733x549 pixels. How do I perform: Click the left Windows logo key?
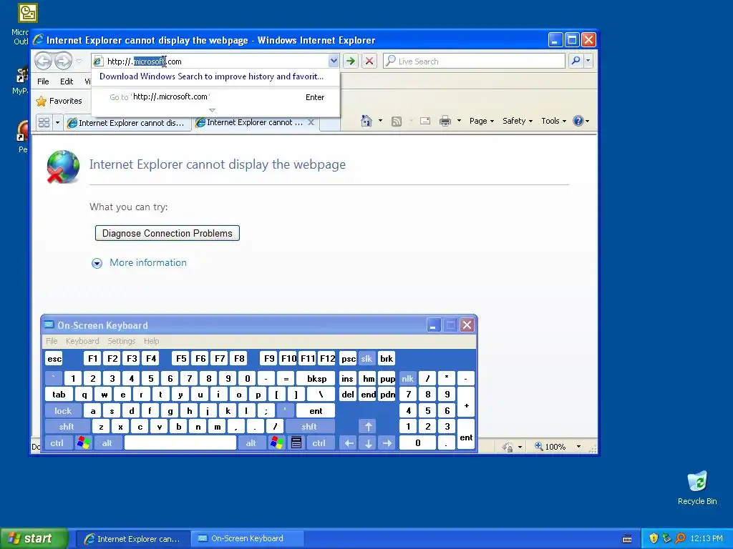point(84,442)
